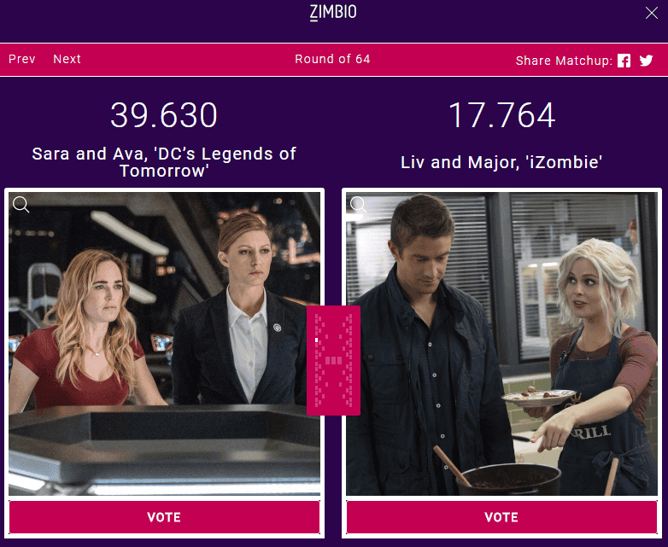Screen dimensions: 668x547
Task: Select the Liv and Major 'iZombie' title
Action: (501, 162)
